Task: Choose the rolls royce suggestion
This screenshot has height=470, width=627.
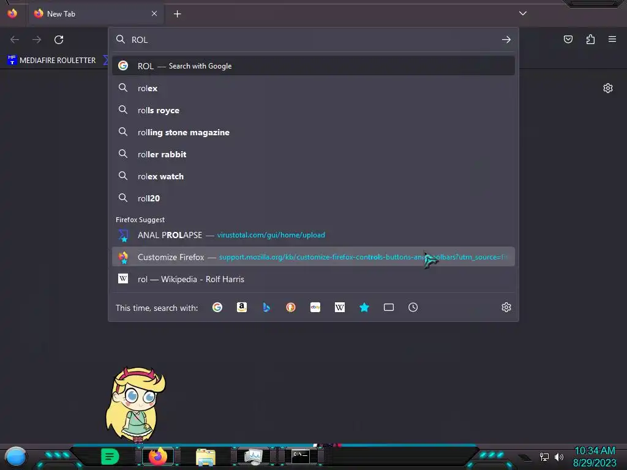Action: click(x=313, y=110)
